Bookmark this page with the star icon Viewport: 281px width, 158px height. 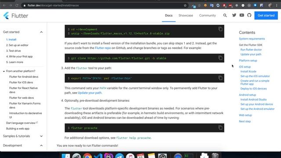[x=185, y=5]
